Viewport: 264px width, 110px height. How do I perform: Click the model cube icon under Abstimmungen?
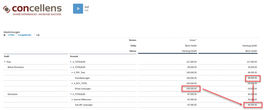coord(4,35)
